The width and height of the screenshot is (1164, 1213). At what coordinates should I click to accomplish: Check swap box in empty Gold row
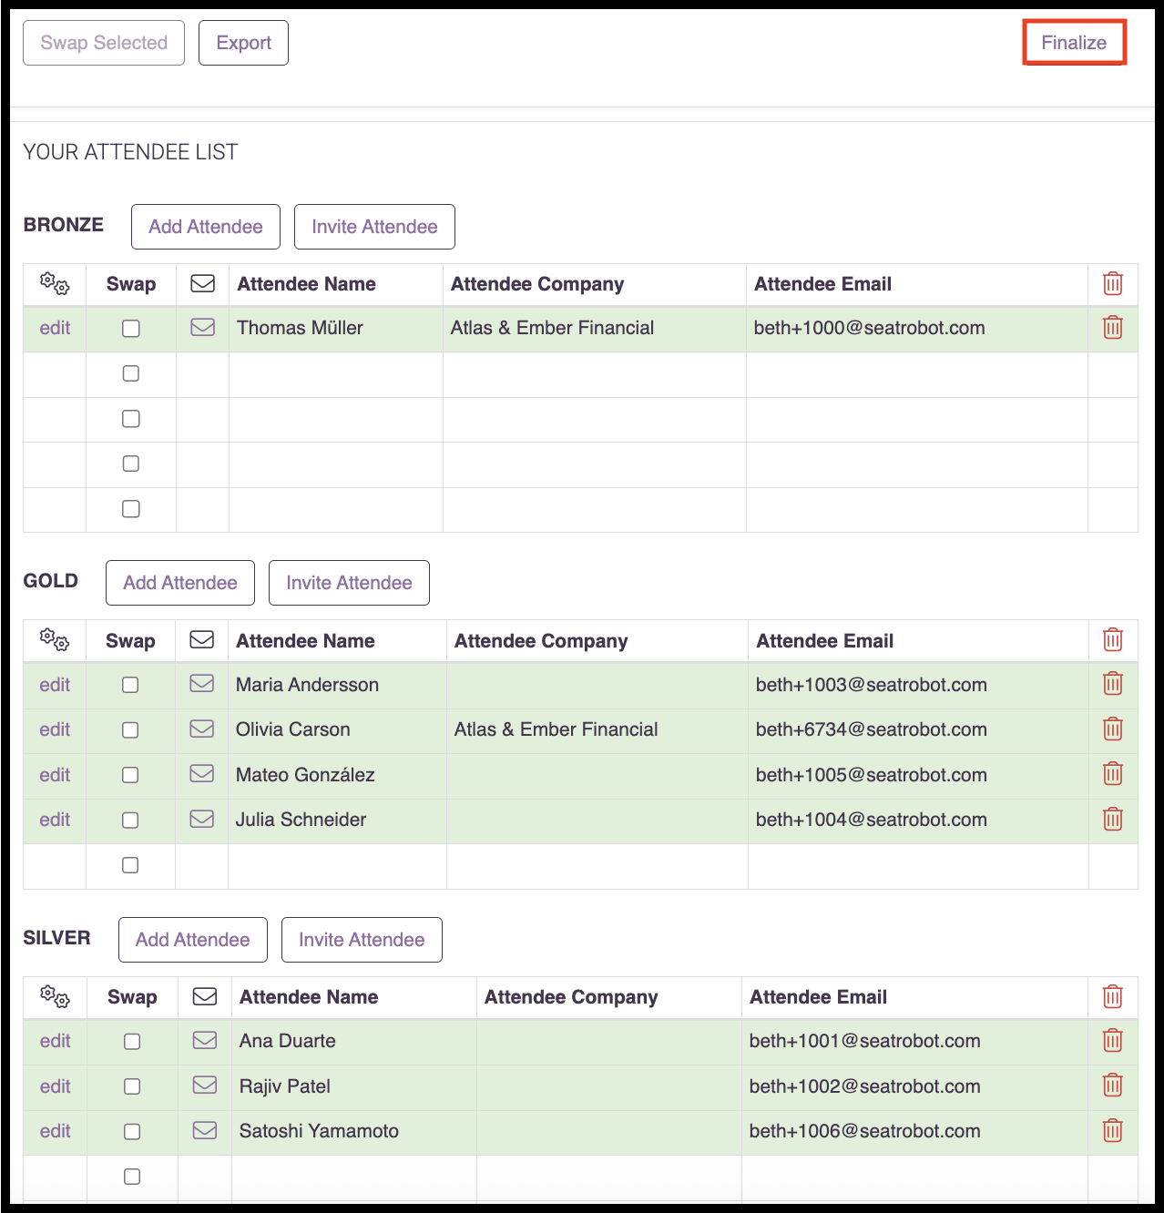coord(130,865)
